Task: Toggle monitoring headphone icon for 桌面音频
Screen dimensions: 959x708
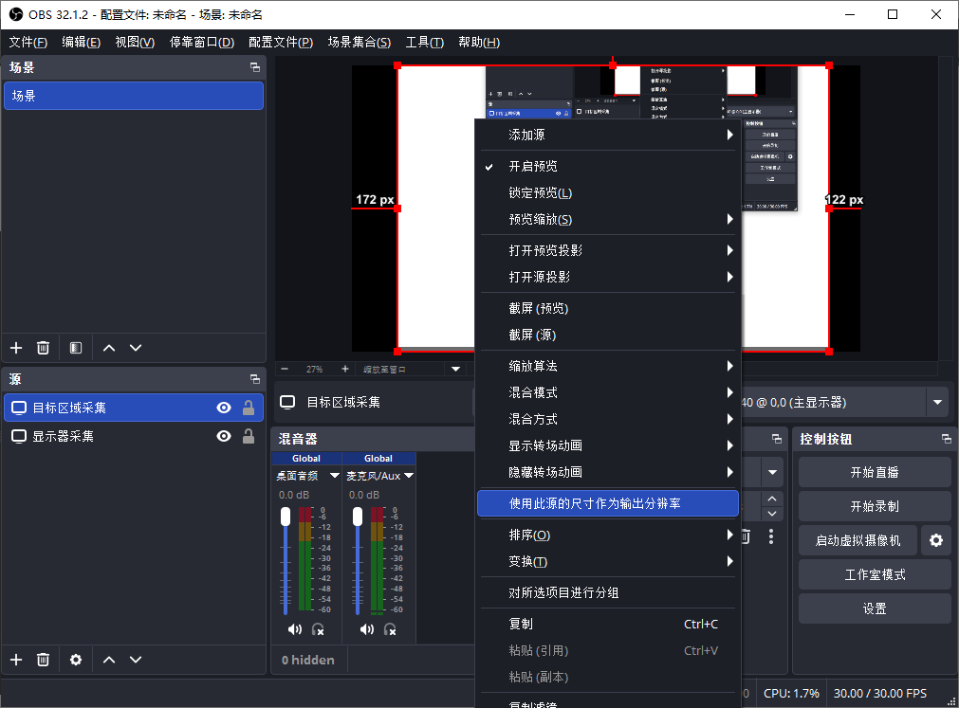Action: (x=318, y=629)
